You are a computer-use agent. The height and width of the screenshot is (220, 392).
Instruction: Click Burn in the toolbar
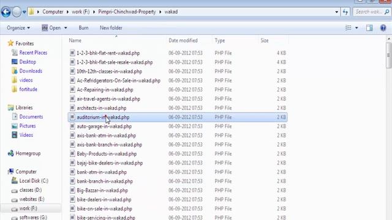coord(83,28)
